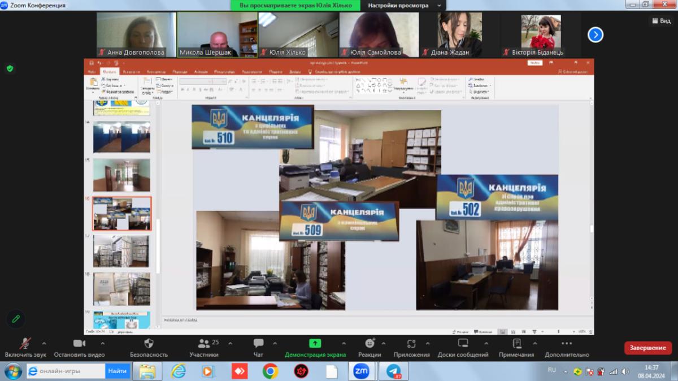Select slide 18 thumbnail

pos(121,289)
